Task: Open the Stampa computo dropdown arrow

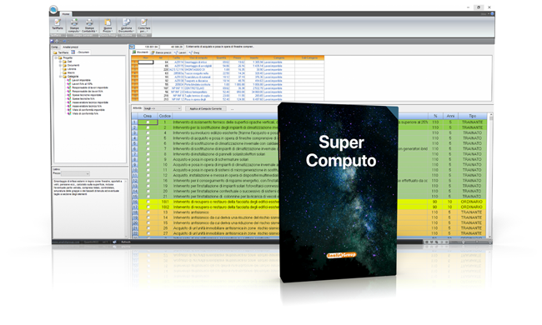Action: [80, 31]
